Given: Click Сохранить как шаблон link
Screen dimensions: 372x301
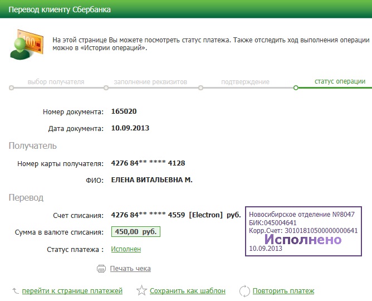Looking at the screenshot, I should [188, 291].
